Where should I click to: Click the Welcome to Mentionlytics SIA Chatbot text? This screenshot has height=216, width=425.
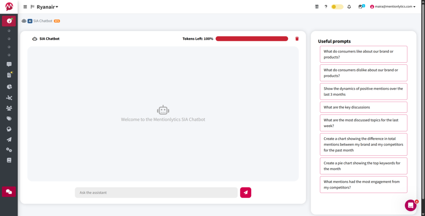163,119
